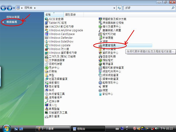Open the 同步中心 green sync icon
The width and height of the screenshot is (176, 132).
(47, 68)
